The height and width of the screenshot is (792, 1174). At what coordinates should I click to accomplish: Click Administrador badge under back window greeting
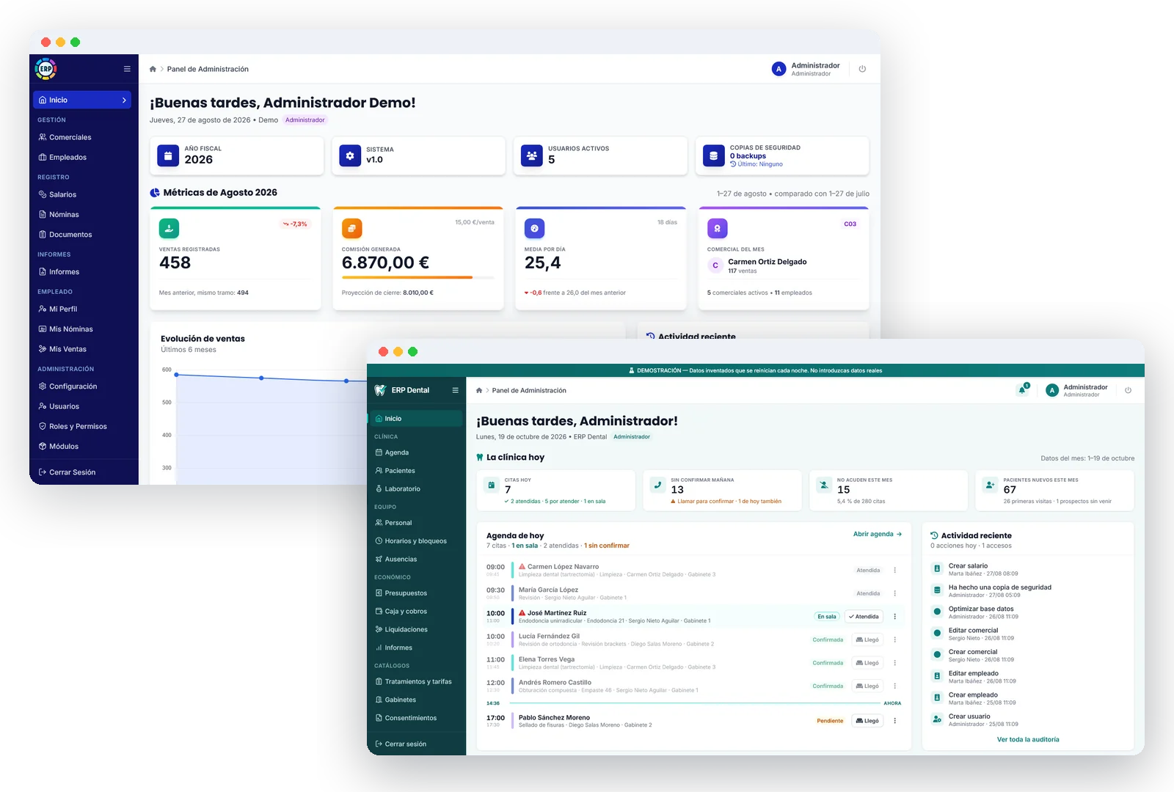[x=305, y=120]
